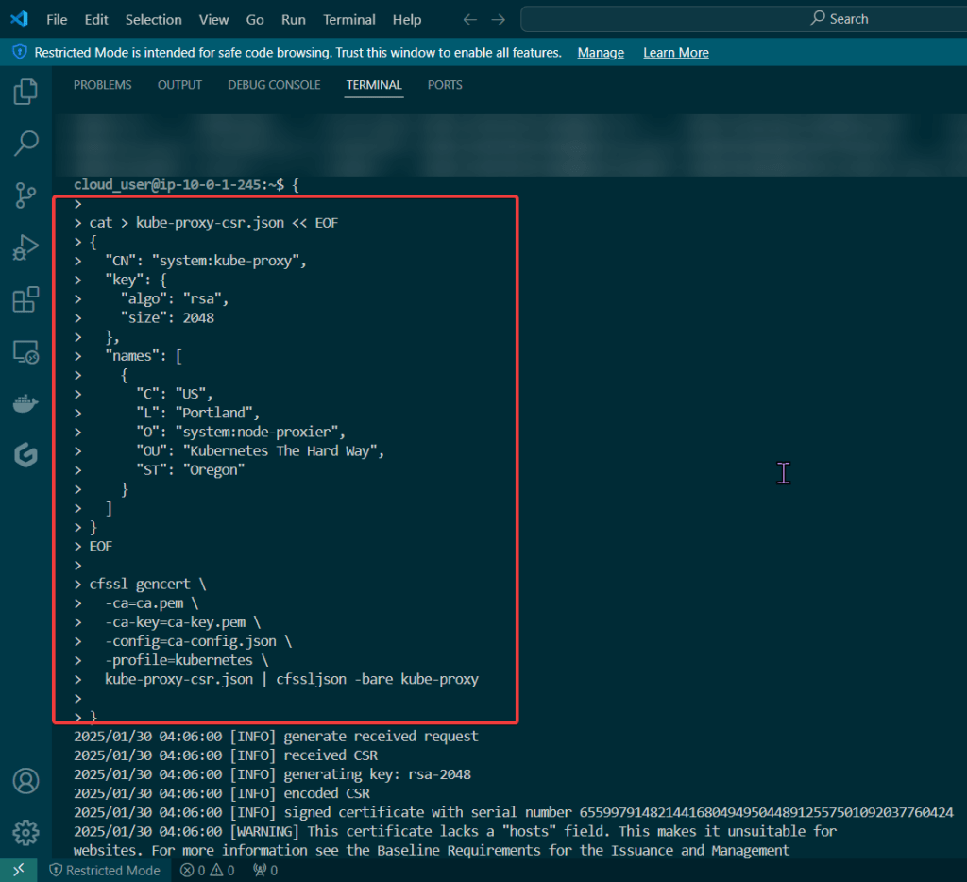Open the Terminal menu in menu bar
The height and width of the screenshot is (882, 967).
click(x=348, y=19)
